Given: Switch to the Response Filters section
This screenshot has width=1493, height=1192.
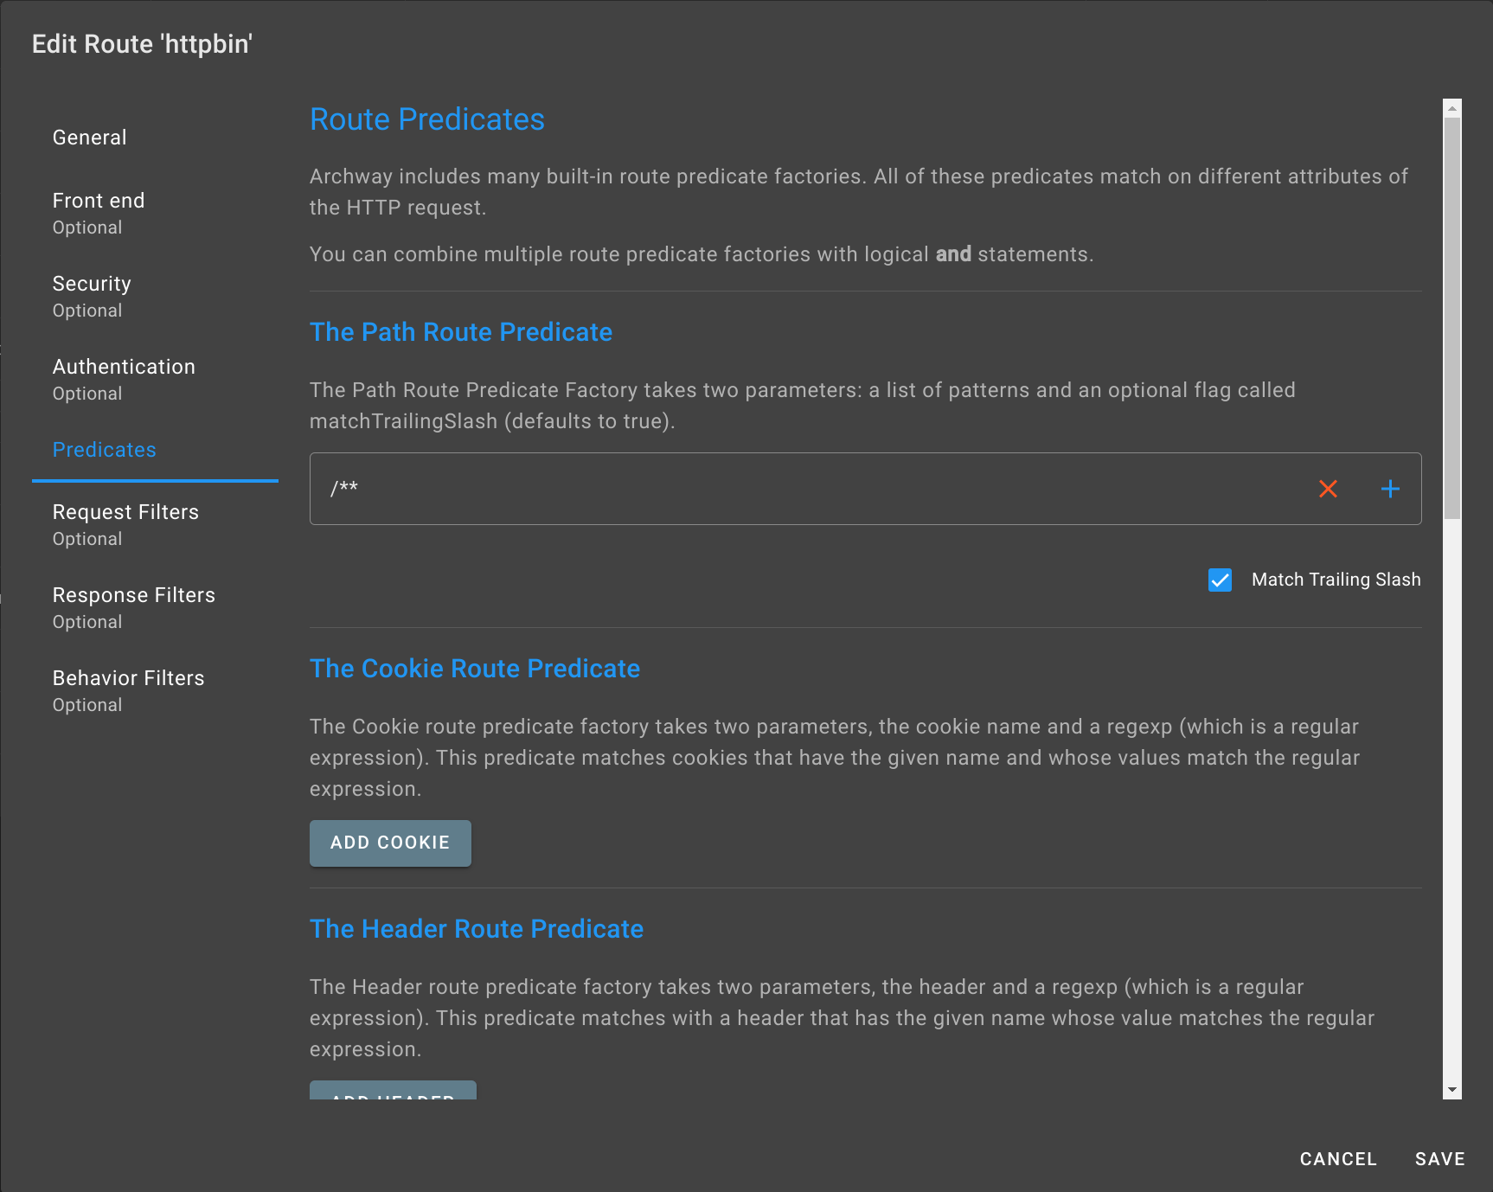Looking at the screenshot, I should (133, 607).
